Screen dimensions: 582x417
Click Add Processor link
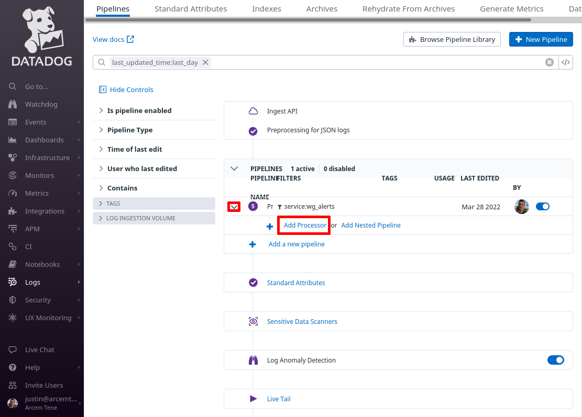coord(305,225)
